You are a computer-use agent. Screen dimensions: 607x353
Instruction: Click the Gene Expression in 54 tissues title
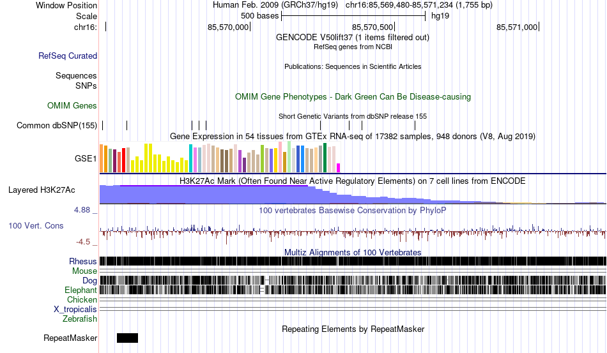[x=353, y=137]
